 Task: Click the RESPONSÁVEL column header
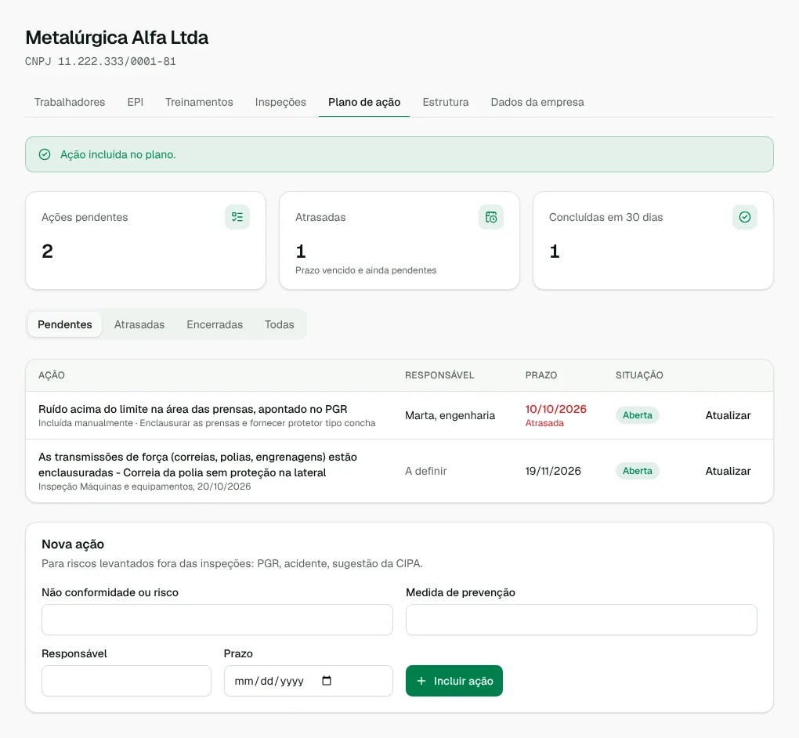pos(439,375)
